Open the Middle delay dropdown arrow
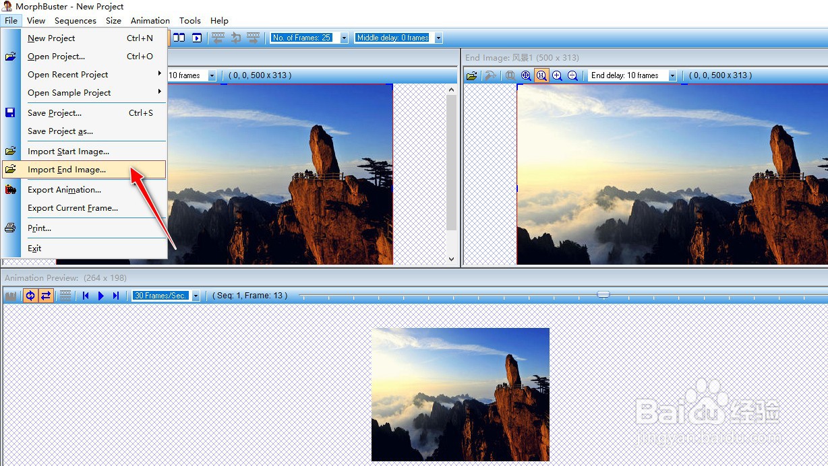 [x=438, y=38]
